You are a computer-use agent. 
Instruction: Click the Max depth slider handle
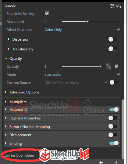pos(87,21)
